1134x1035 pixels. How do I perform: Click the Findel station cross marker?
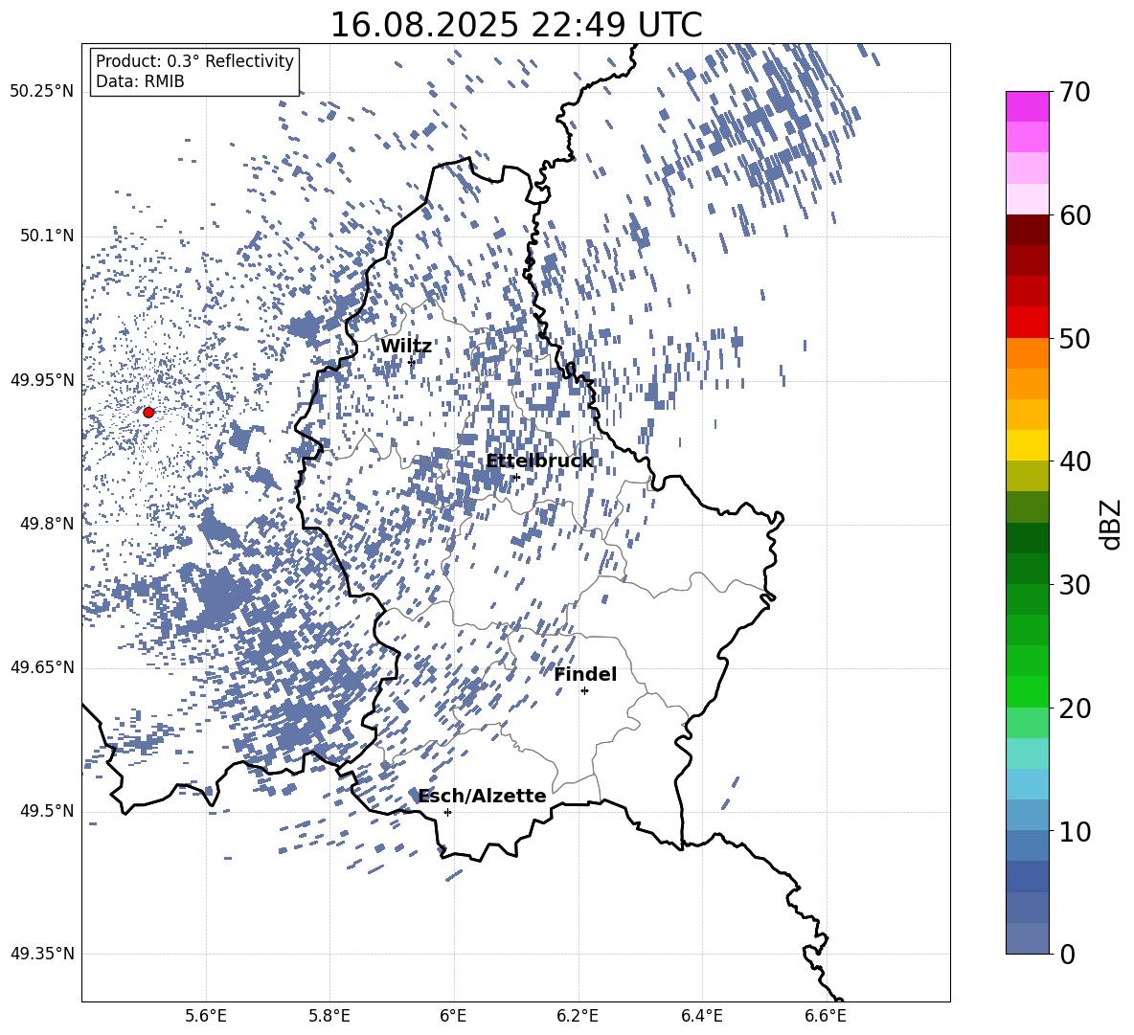584,691
